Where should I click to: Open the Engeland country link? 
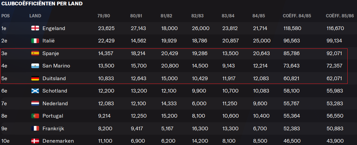click(x=54, y=28)
